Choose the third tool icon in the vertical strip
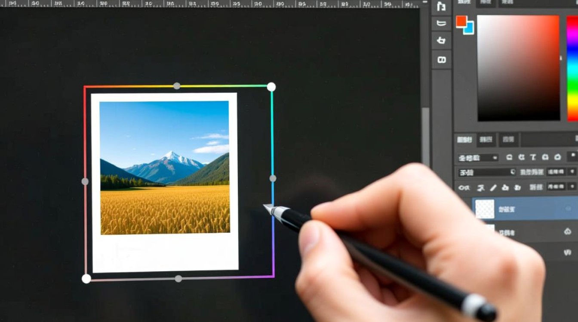578x322 pixels. click(441, 41)
